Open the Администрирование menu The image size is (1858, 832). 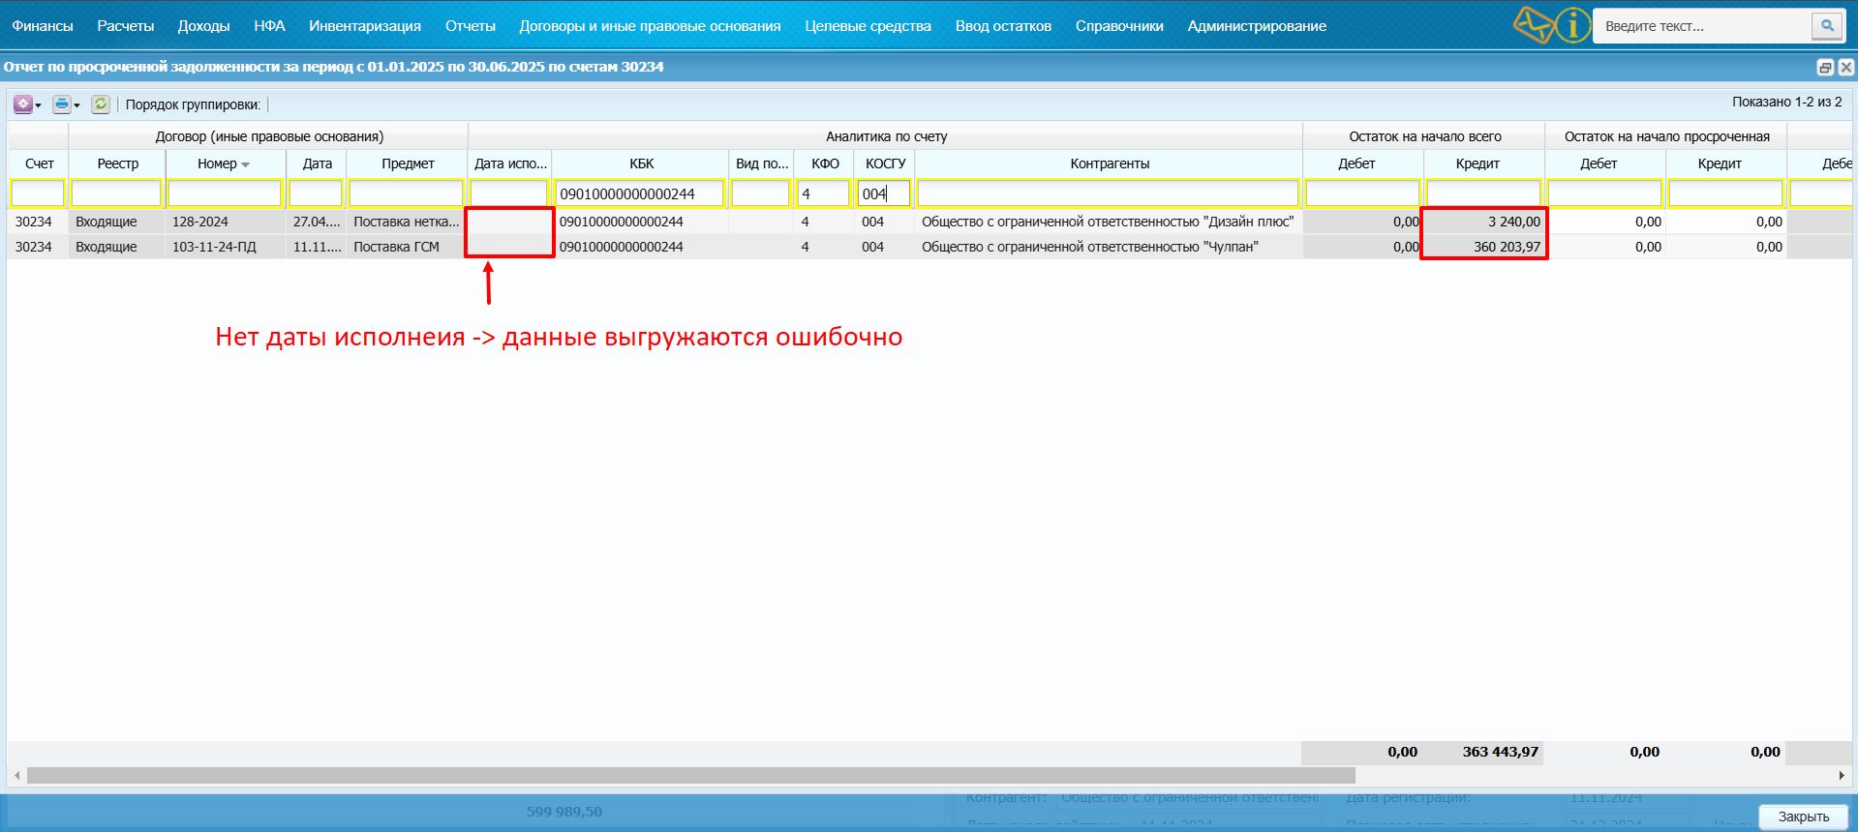(x=1257, y=26)
